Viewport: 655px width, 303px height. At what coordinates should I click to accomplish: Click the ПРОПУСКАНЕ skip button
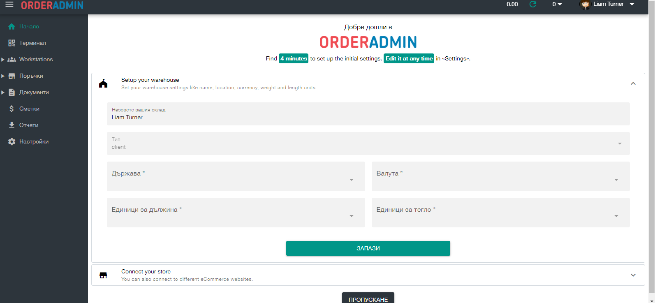coord(368,298)
